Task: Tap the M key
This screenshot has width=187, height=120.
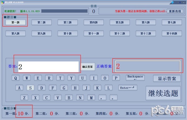Action: [91, 98]
